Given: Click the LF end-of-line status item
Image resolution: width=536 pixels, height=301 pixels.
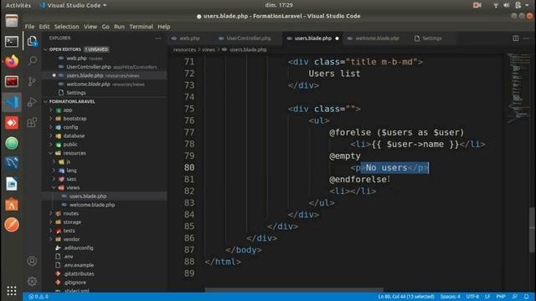Looking at the screenshot, I should coord(487,297).
